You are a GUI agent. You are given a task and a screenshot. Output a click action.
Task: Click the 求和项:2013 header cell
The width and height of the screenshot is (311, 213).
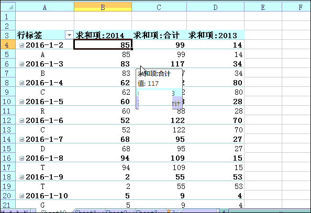(x=215, y=35)
